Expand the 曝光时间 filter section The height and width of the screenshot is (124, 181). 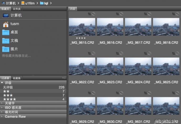2,112
